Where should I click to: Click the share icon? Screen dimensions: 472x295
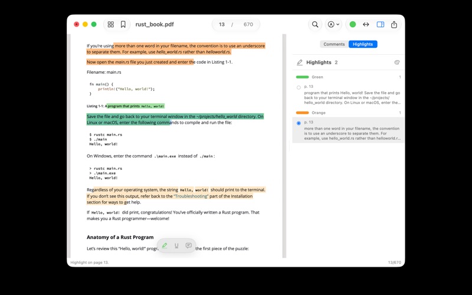(394, 24)
